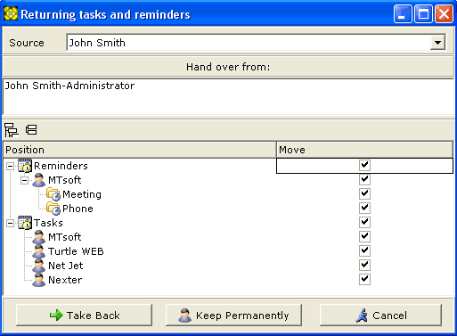Click the Take Back button
457x336 pixels.
84,316
